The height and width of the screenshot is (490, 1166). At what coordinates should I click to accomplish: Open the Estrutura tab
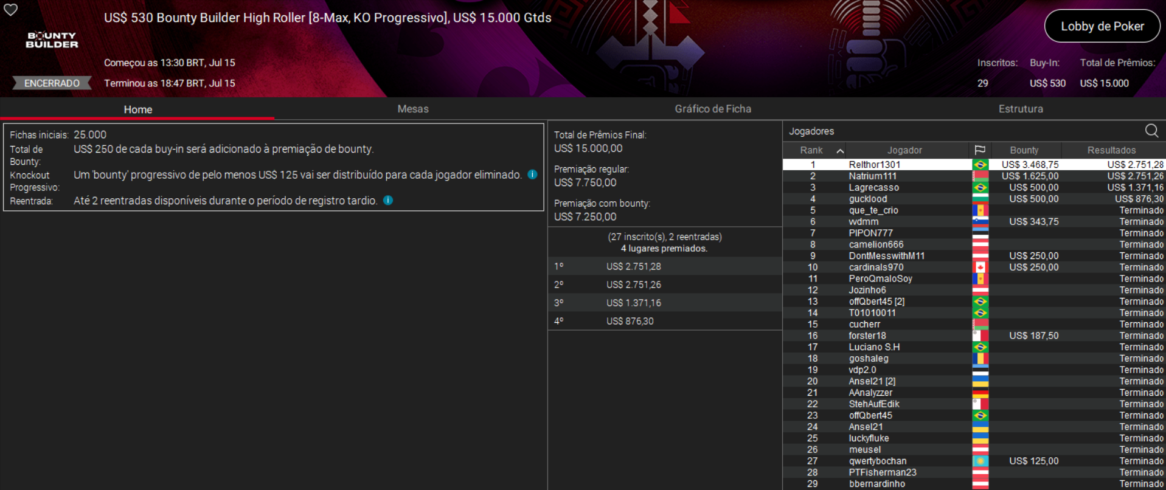pos(1021,109)
